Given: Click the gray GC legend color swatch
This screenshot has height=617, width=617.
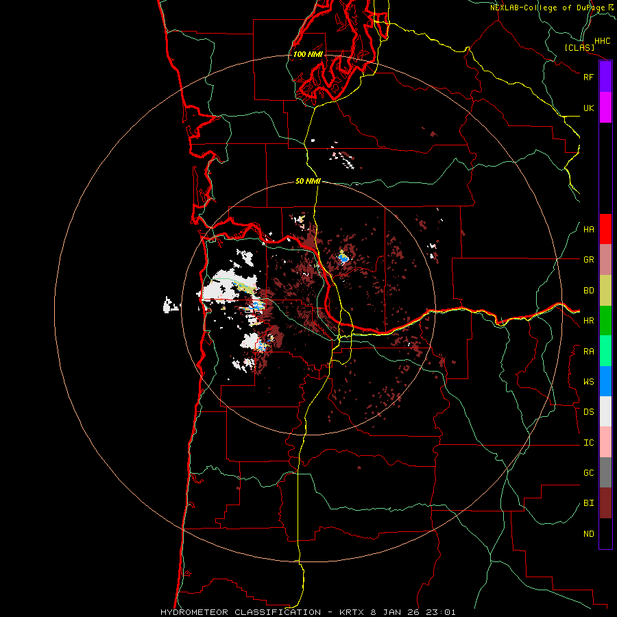Looking at the screenshot, I should tap(605, 472).
